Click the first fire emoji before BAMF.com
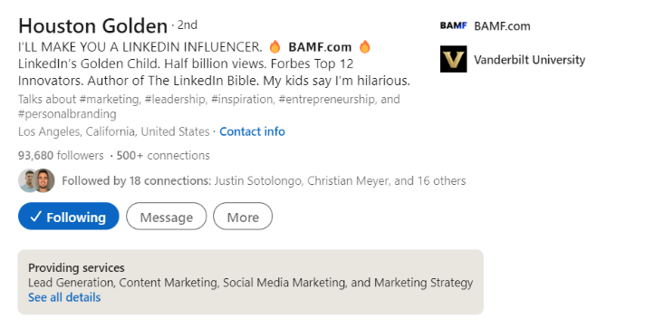 (275, 46)
